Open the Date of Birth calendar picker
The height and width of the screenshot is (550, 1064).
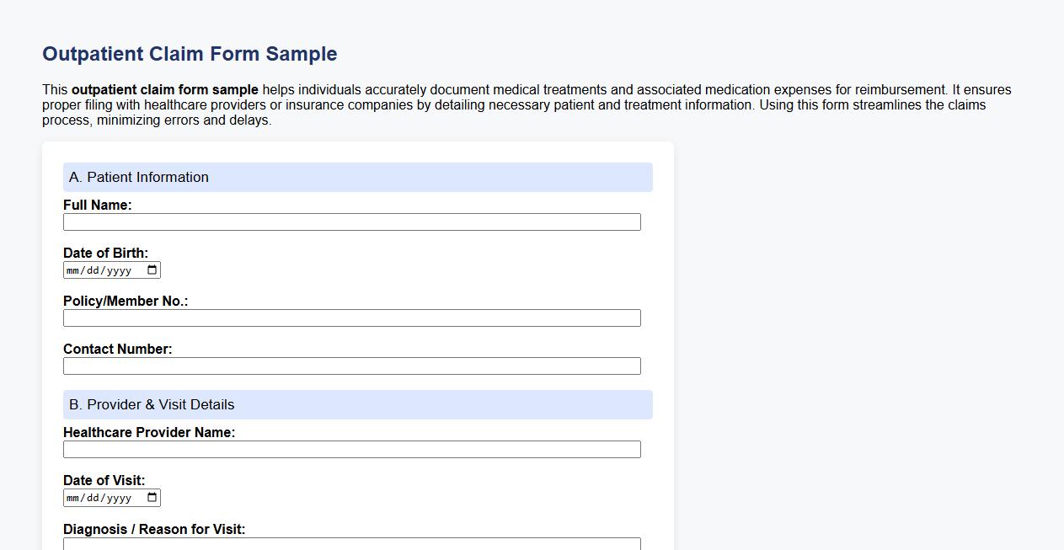coord(152,270)
